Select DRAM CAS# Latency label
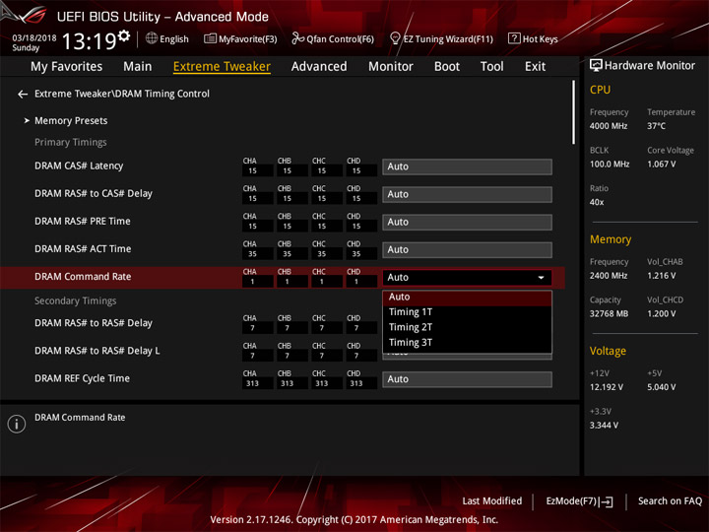 pos(79,166)
